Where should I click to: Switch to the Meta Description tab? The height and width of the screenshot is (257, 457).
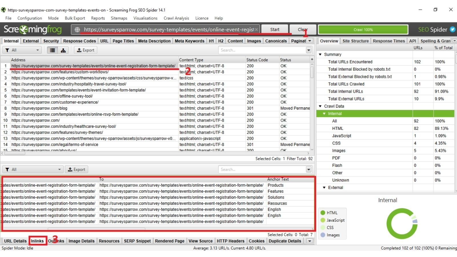pyautogui.click(x=154, y=41)
